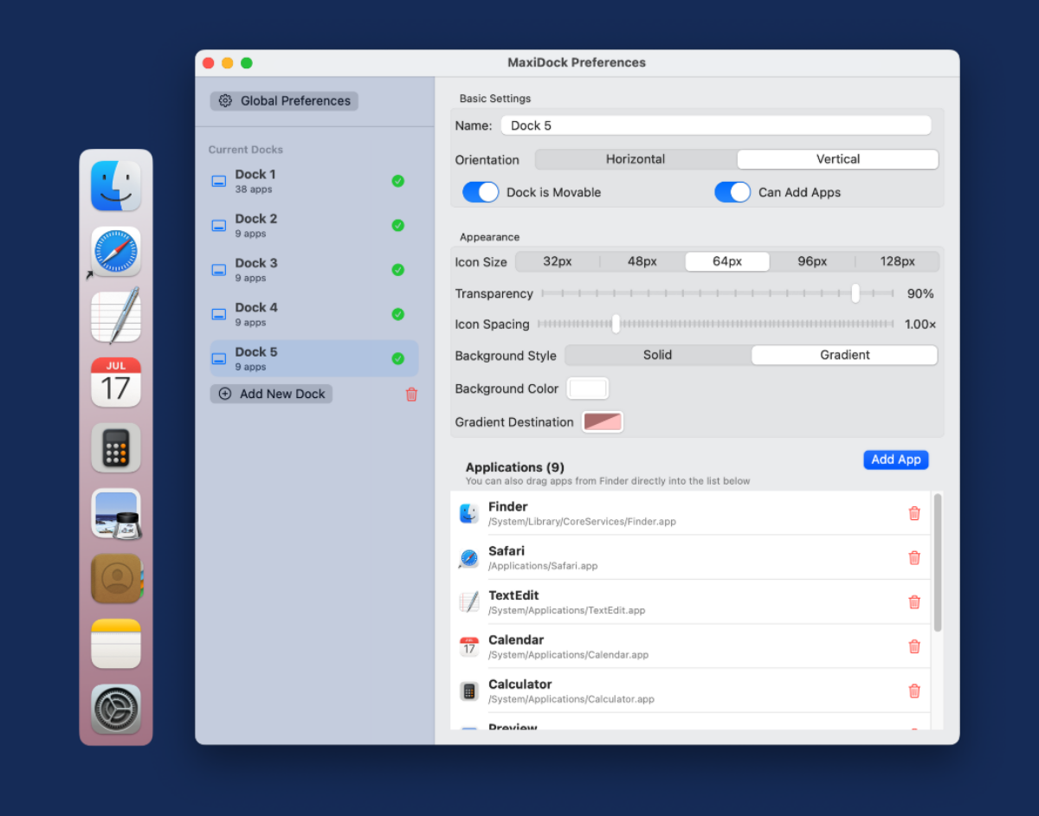1039x816 pixels.
Task: Click Safari's icon in applications list
Action: [x=468, y=558]
